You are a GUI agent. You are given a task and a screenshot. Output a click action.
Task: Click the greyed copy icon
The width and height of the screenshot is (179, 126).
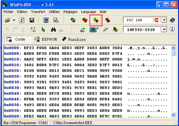pyautogui.click(x=8, y=30)
